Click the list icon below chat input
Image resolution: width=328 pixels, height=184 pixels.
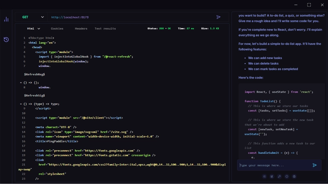[x=264, y=177]
